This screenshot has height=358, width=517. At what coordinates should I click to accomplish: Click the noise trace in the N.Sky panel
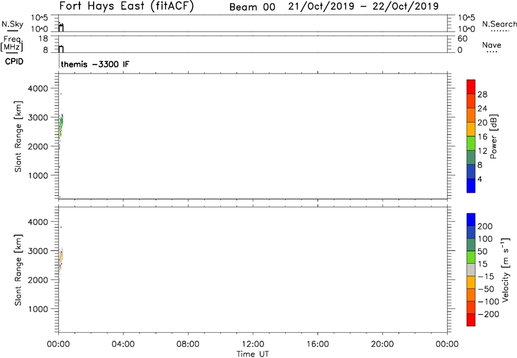61,27
